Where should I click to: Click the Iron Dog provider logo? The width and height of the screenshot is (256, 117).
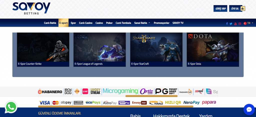click(68, 91)
